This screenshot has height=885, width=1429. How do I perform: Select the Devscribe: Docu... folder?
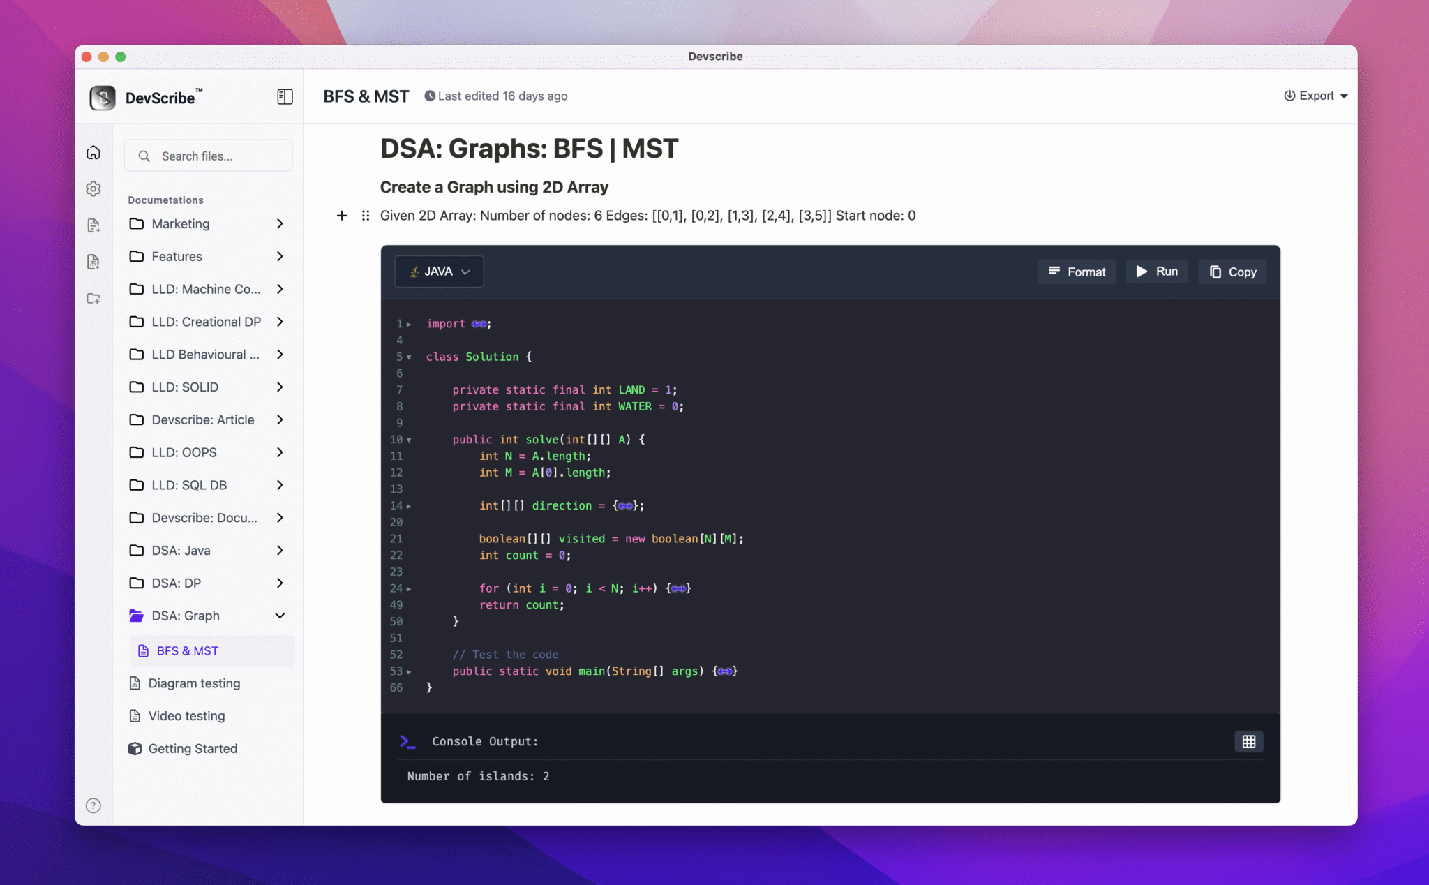208,518
